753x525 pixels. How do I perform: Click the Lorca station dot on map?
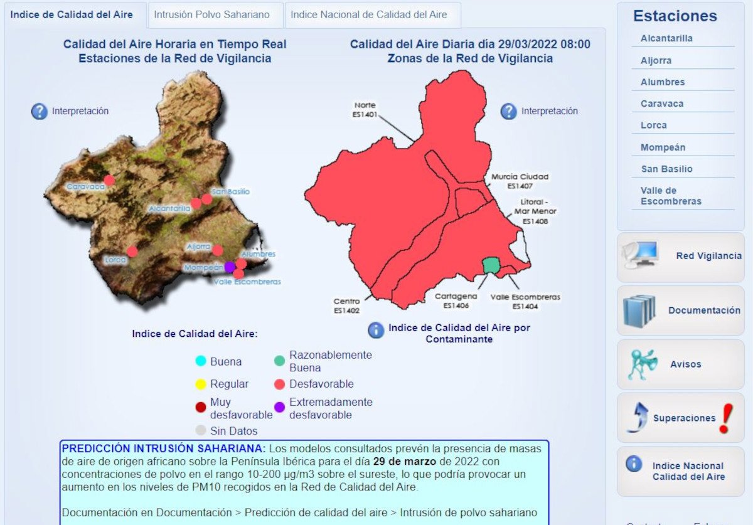(132, 252)
